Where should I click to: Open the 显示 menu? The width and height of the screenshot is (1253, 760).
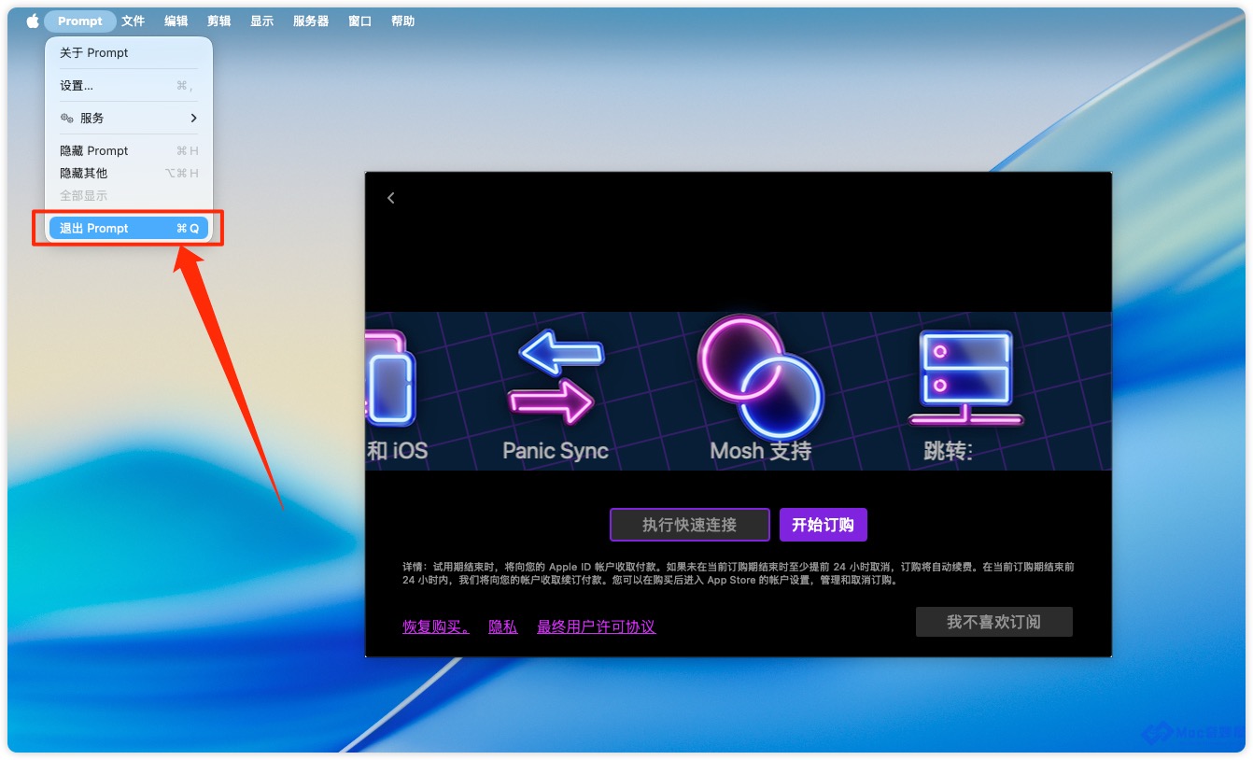(x=262, y=21)
